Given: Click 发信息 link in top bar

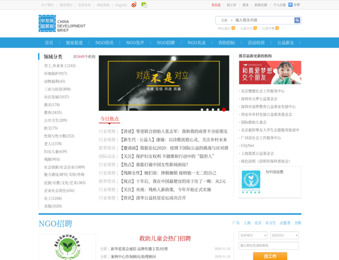Looking at the screenshot, I should point(216,5).
